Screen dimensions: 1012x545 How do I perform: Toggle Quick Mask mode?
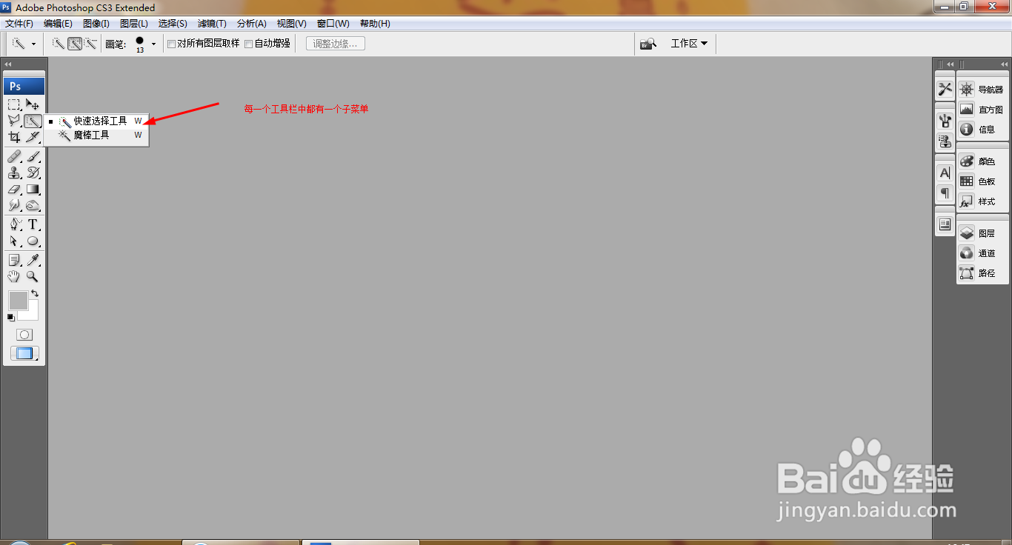pos(24,335)
